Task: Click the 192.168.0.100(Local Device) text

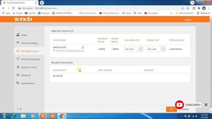Action: coord(70,51)
